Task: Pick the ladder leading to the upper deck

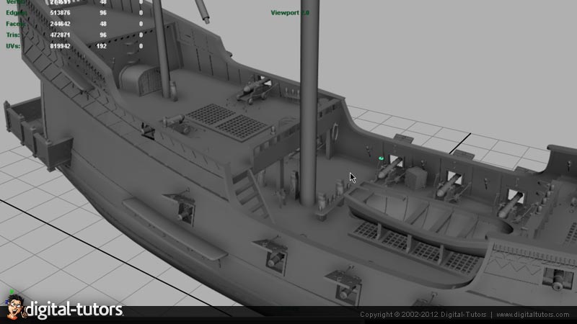Action: click(x=247, y=192)
